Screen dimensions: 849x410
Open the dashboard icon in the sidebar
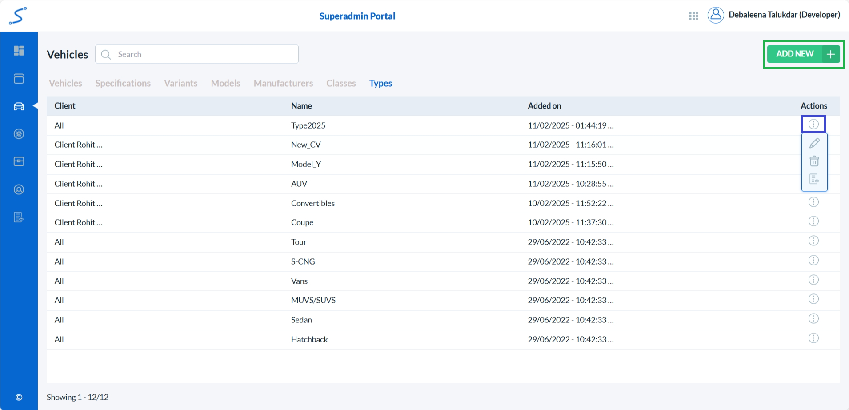pyautogui.click(x=19, y=51)
